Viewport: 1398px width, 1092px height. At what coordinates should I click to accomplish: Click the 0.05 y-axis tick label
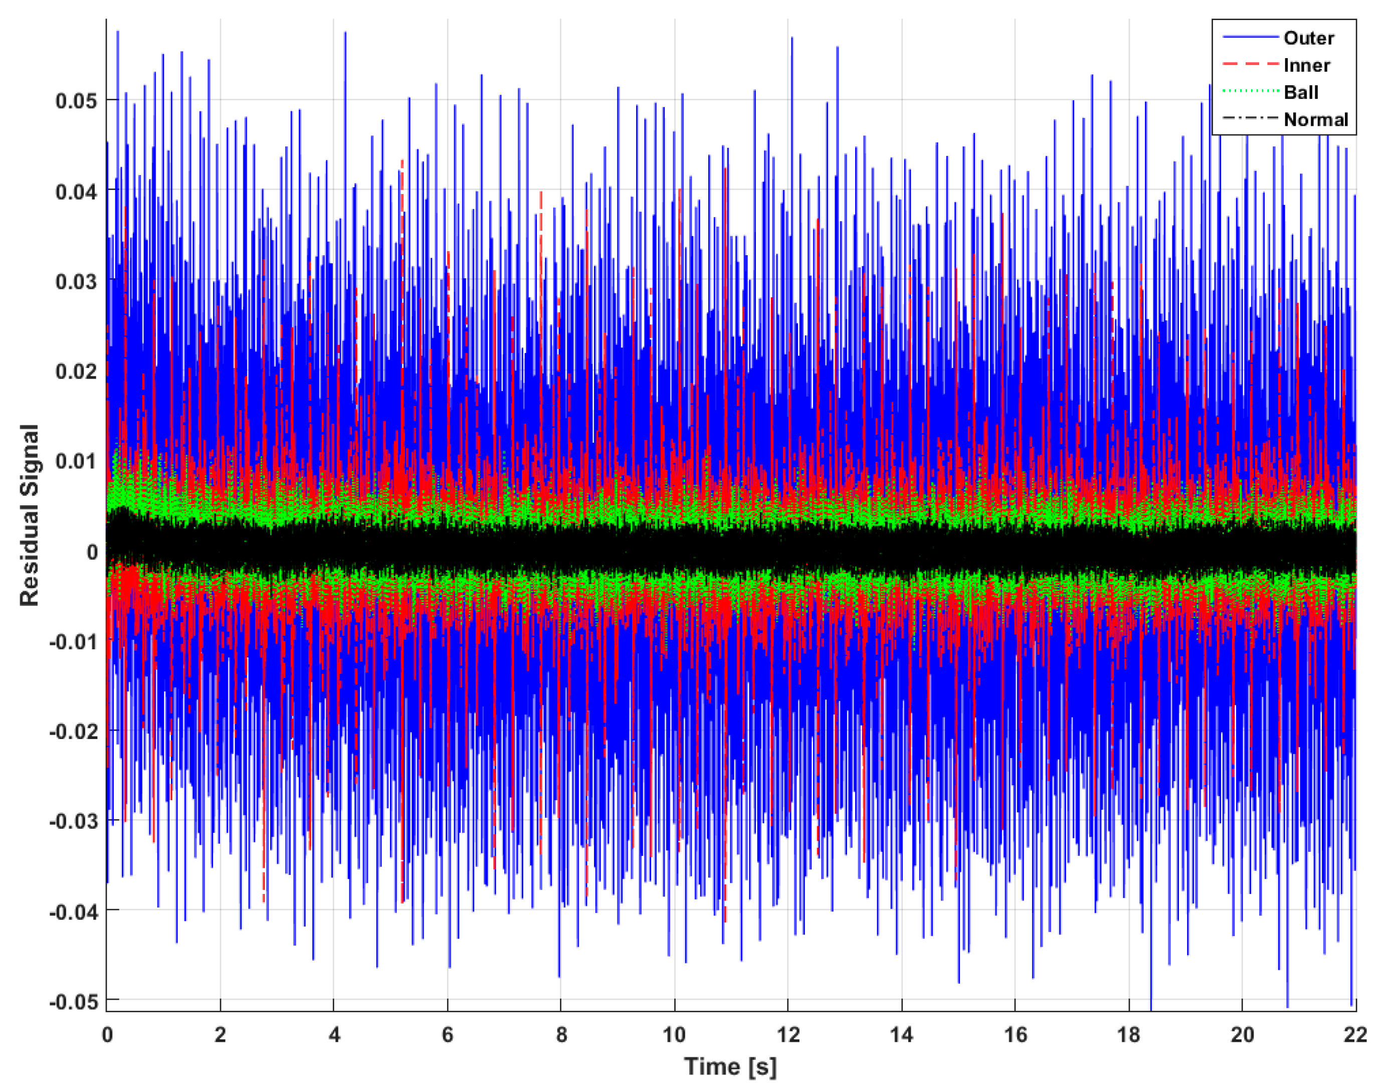[76, 101]
